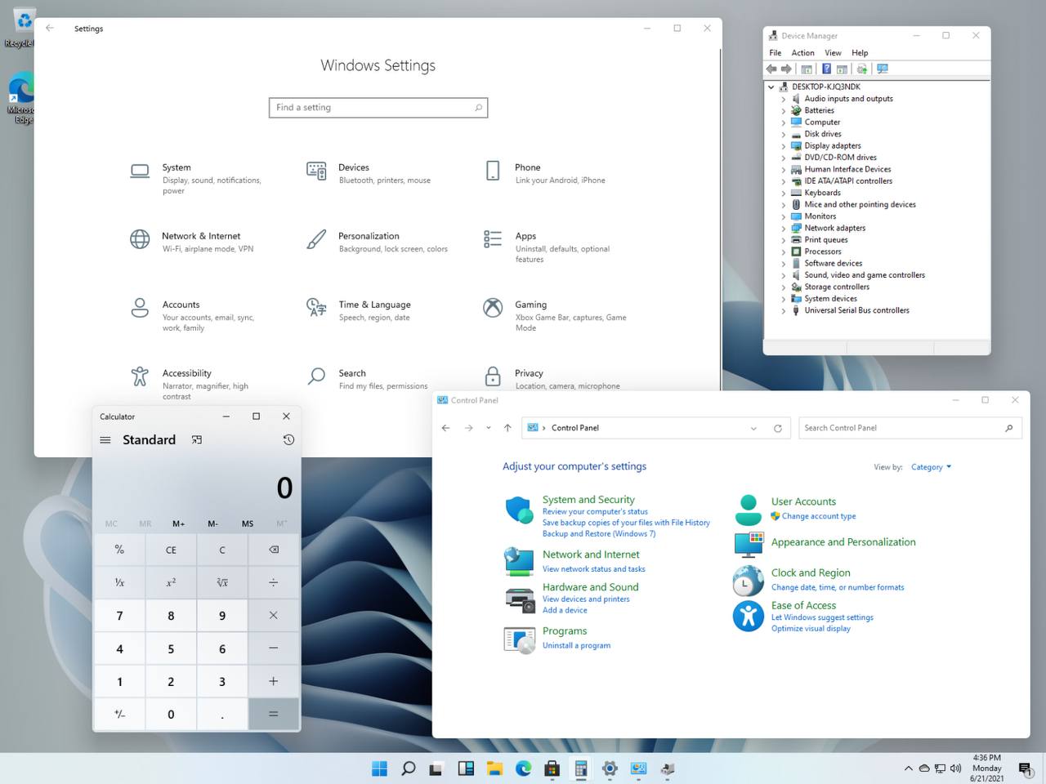Image resolution: width=1046 pixels, height=784 pixels.
Task: Click the Change account type link
Action: click(819, 516)
